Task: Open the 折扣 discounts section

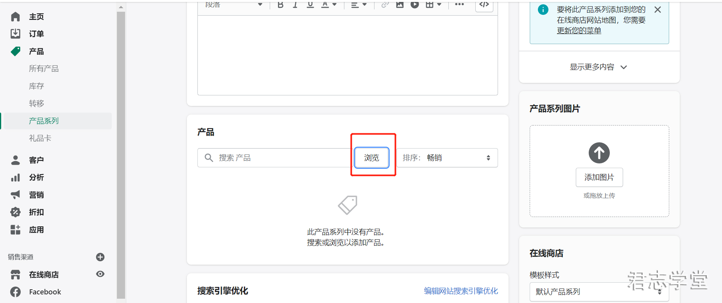Action: click(x=36, y=212)
